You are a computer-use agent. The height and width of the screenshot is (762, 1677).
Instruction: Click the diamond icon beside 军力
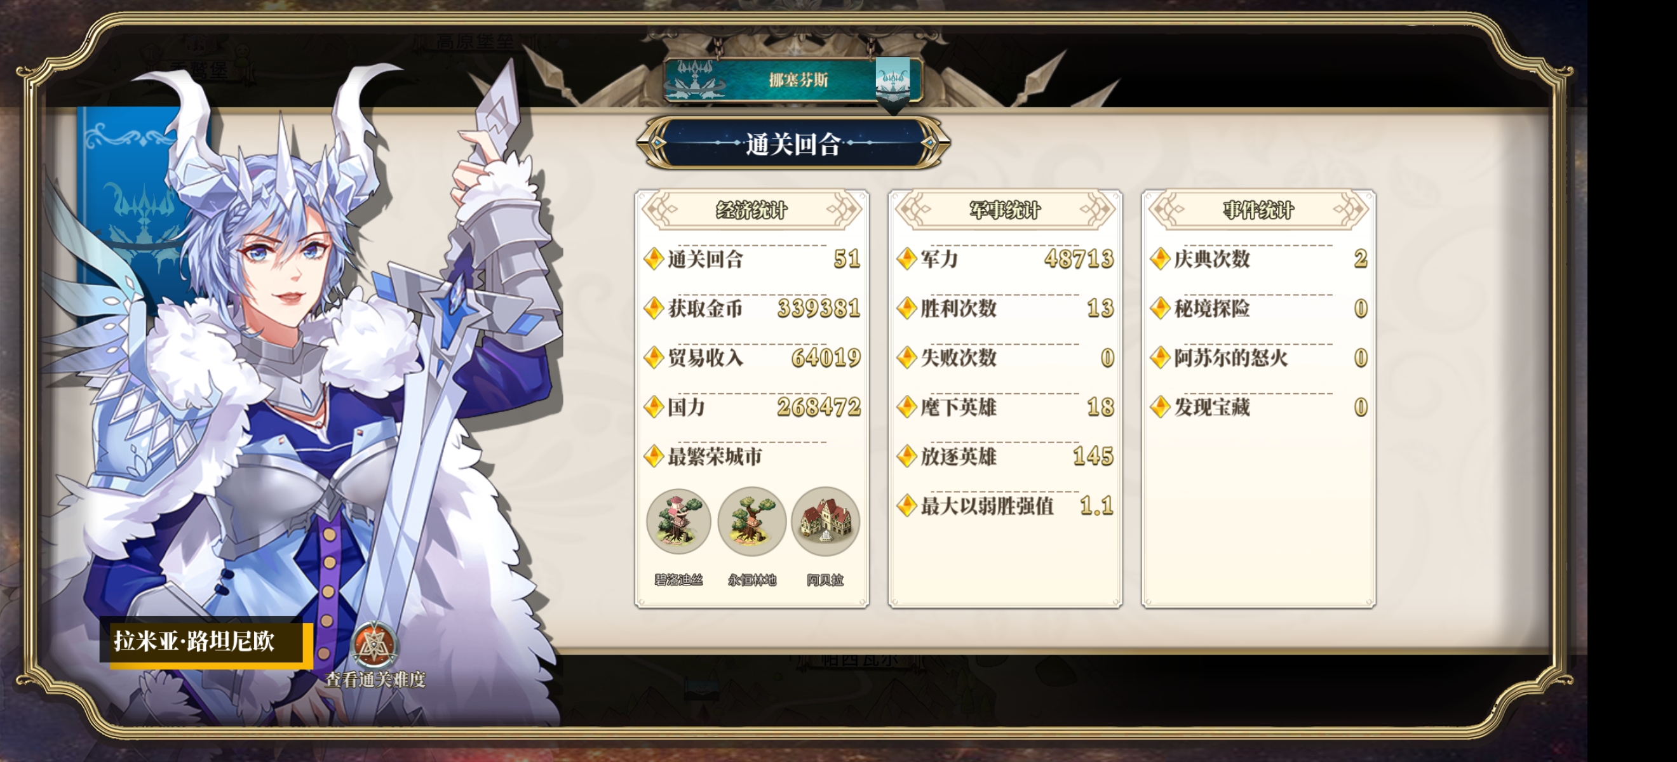click(x=906, y=259)
